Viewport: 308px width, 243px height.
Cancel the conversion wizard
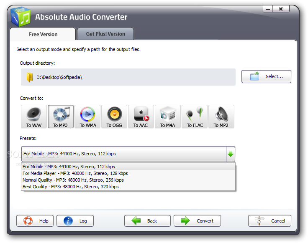tap(269, 221)
